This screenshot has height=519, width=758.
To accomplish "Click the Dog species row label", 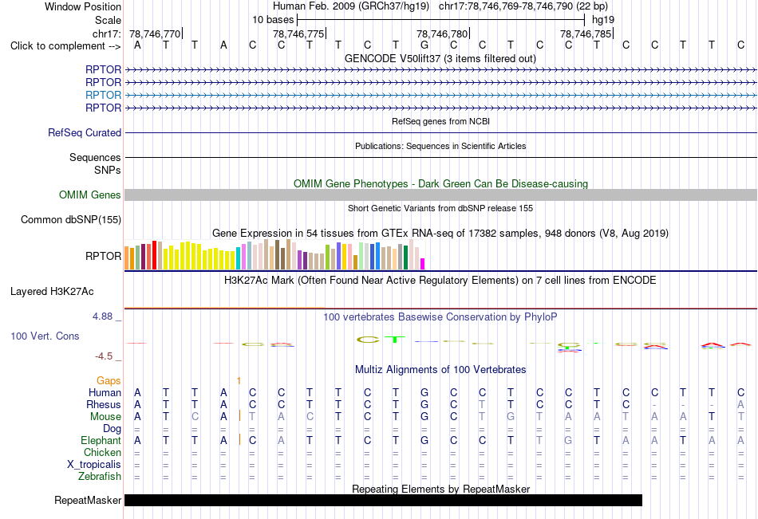I will point(112,428).
